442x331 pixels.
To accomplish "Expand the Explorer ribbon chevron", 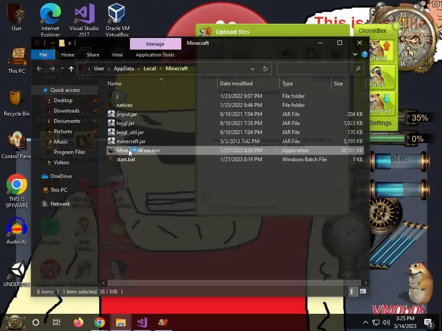I will point(355,54).
